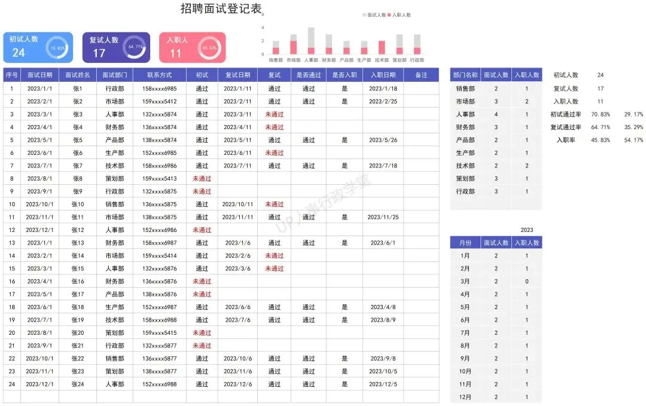646x406 pixels.
Task: Click the 35.29% value
Action: click(x=633, y=127)
